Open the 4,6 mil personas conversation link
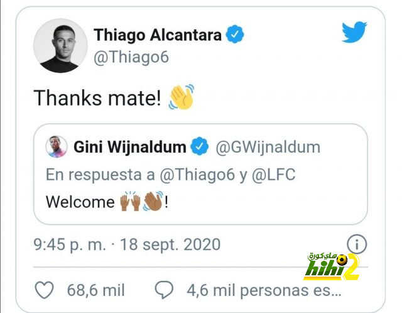Image resolution: width=402 pixels, height=313 pixels. [264, 290]
